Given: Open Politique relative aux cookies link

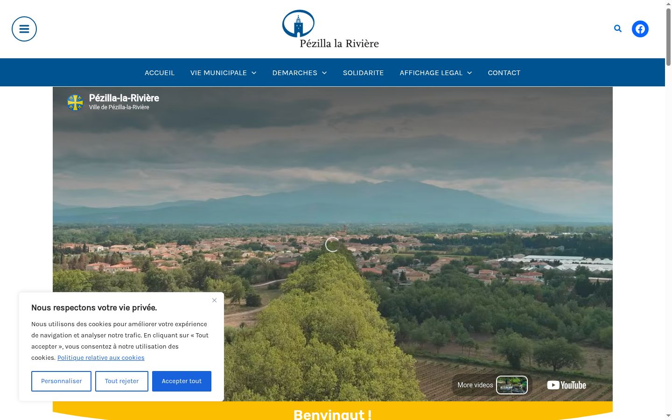Looking at the screenshot, I should click(101, 358).
